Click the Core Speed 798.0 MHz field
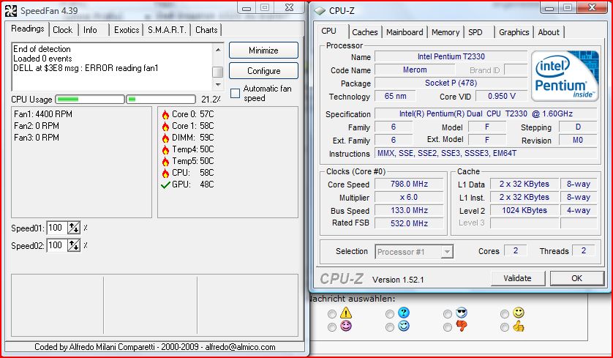 pos(409,184)
